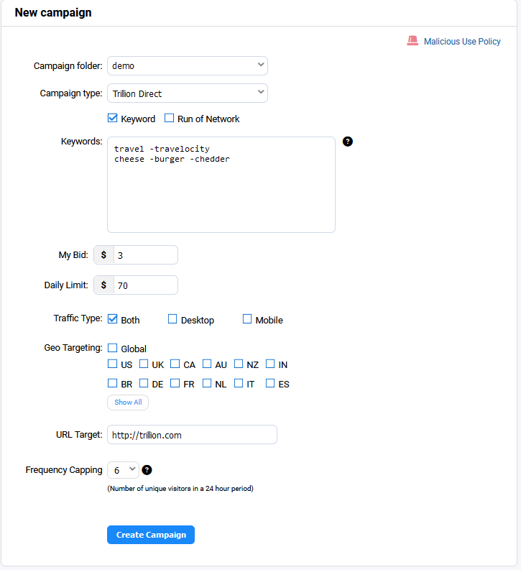
Task: Click the URL Target input field
Action: 192,435
